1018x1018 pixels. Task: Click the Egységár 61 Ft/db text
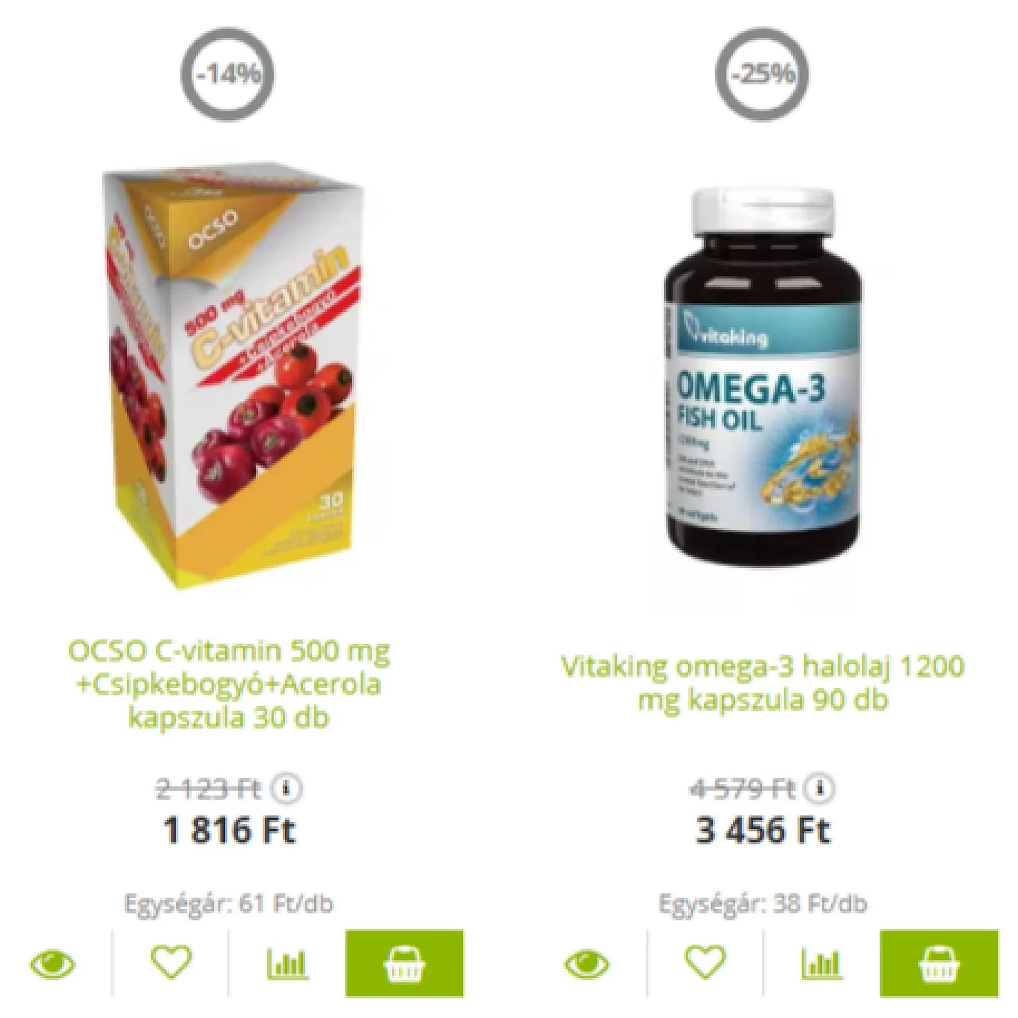pos(229,903)
